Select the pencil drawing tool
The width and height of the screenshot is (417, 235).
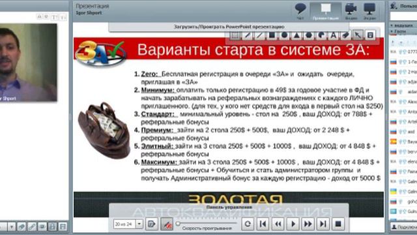248,35
